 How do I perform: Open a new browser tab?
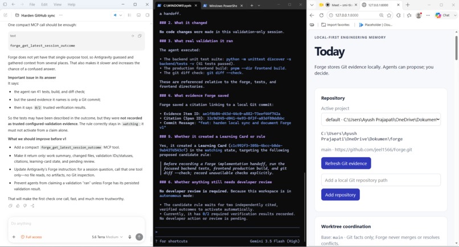[408, 5]
